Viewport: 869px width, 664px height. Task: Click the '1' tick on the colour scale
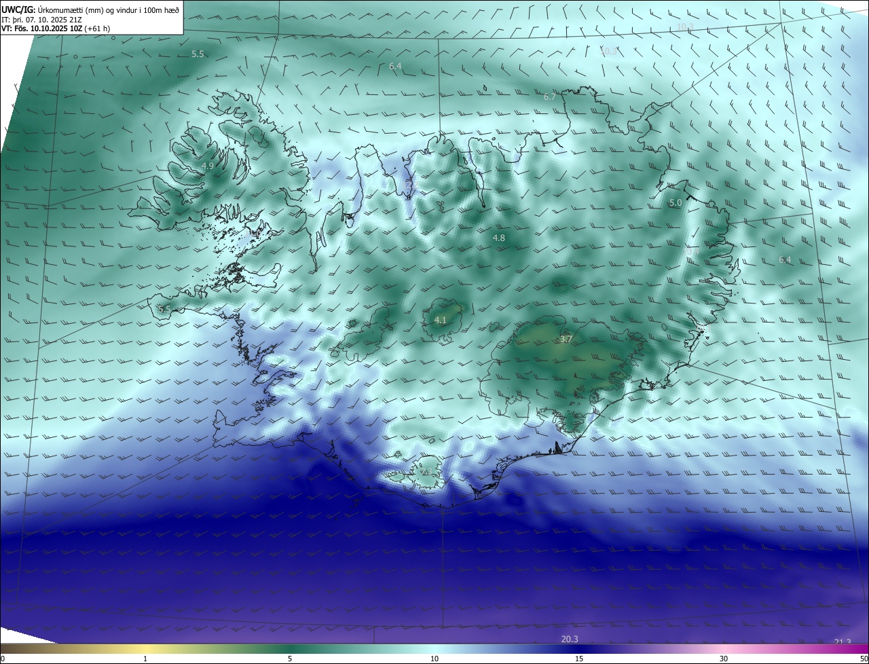click(x=145, y=659)
